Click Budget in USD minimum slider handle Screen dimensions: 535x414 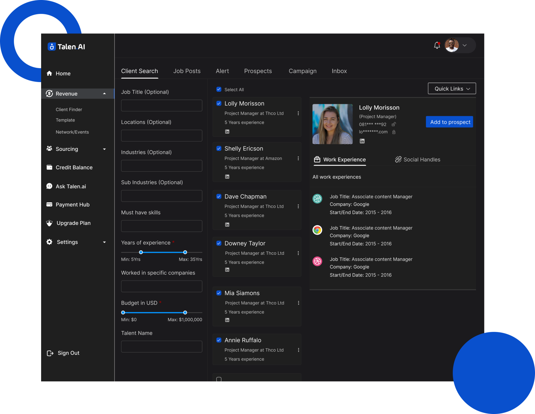(123, 312)
